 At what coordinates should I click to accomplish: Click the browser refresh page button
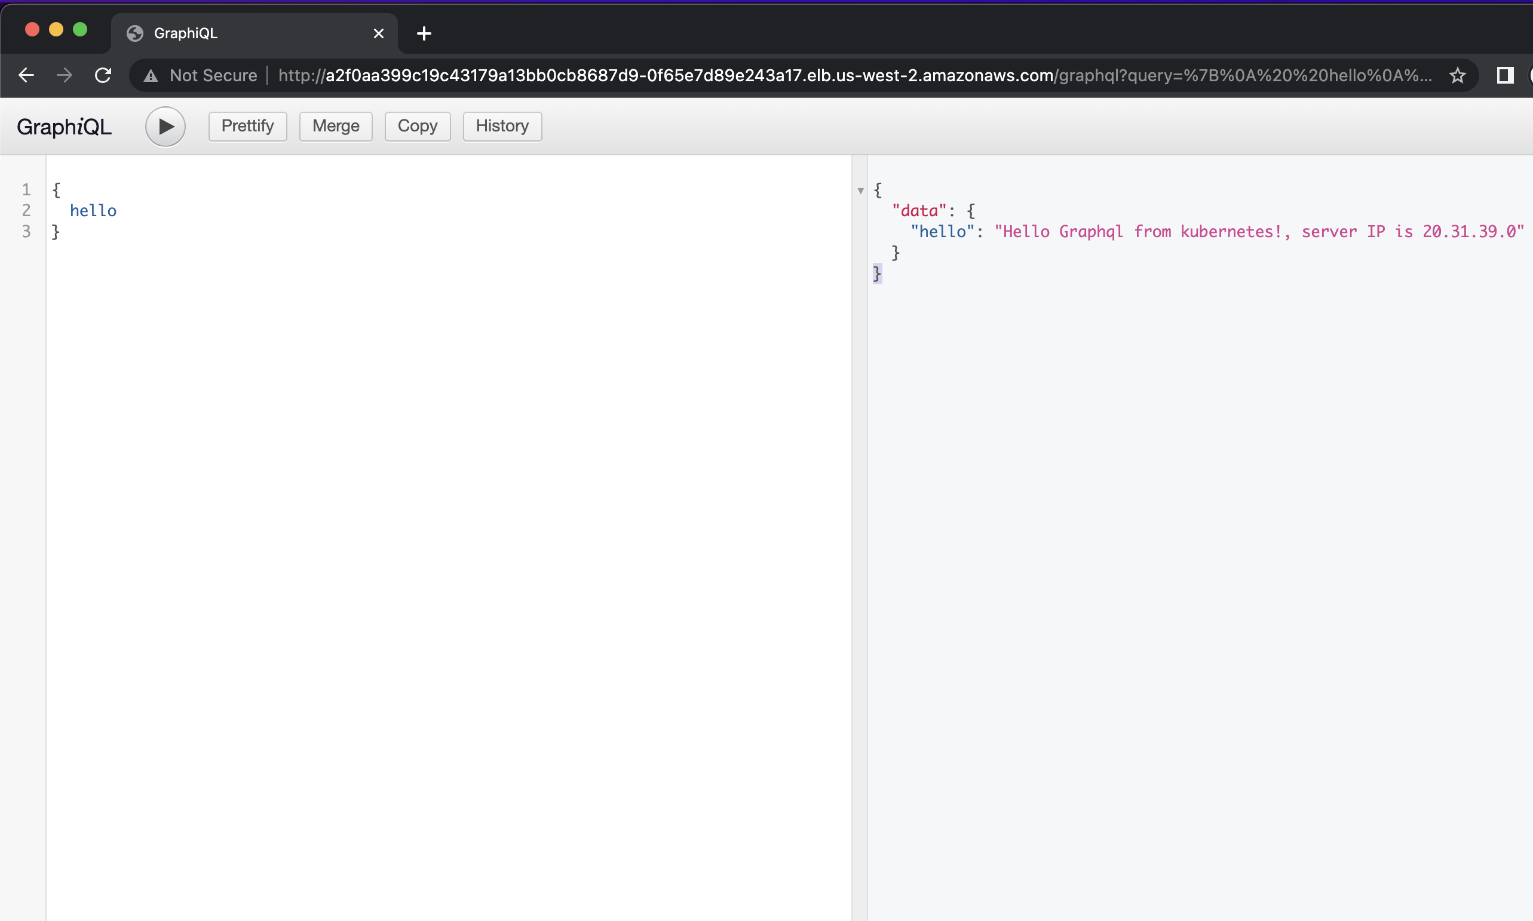tap(102, 75)
